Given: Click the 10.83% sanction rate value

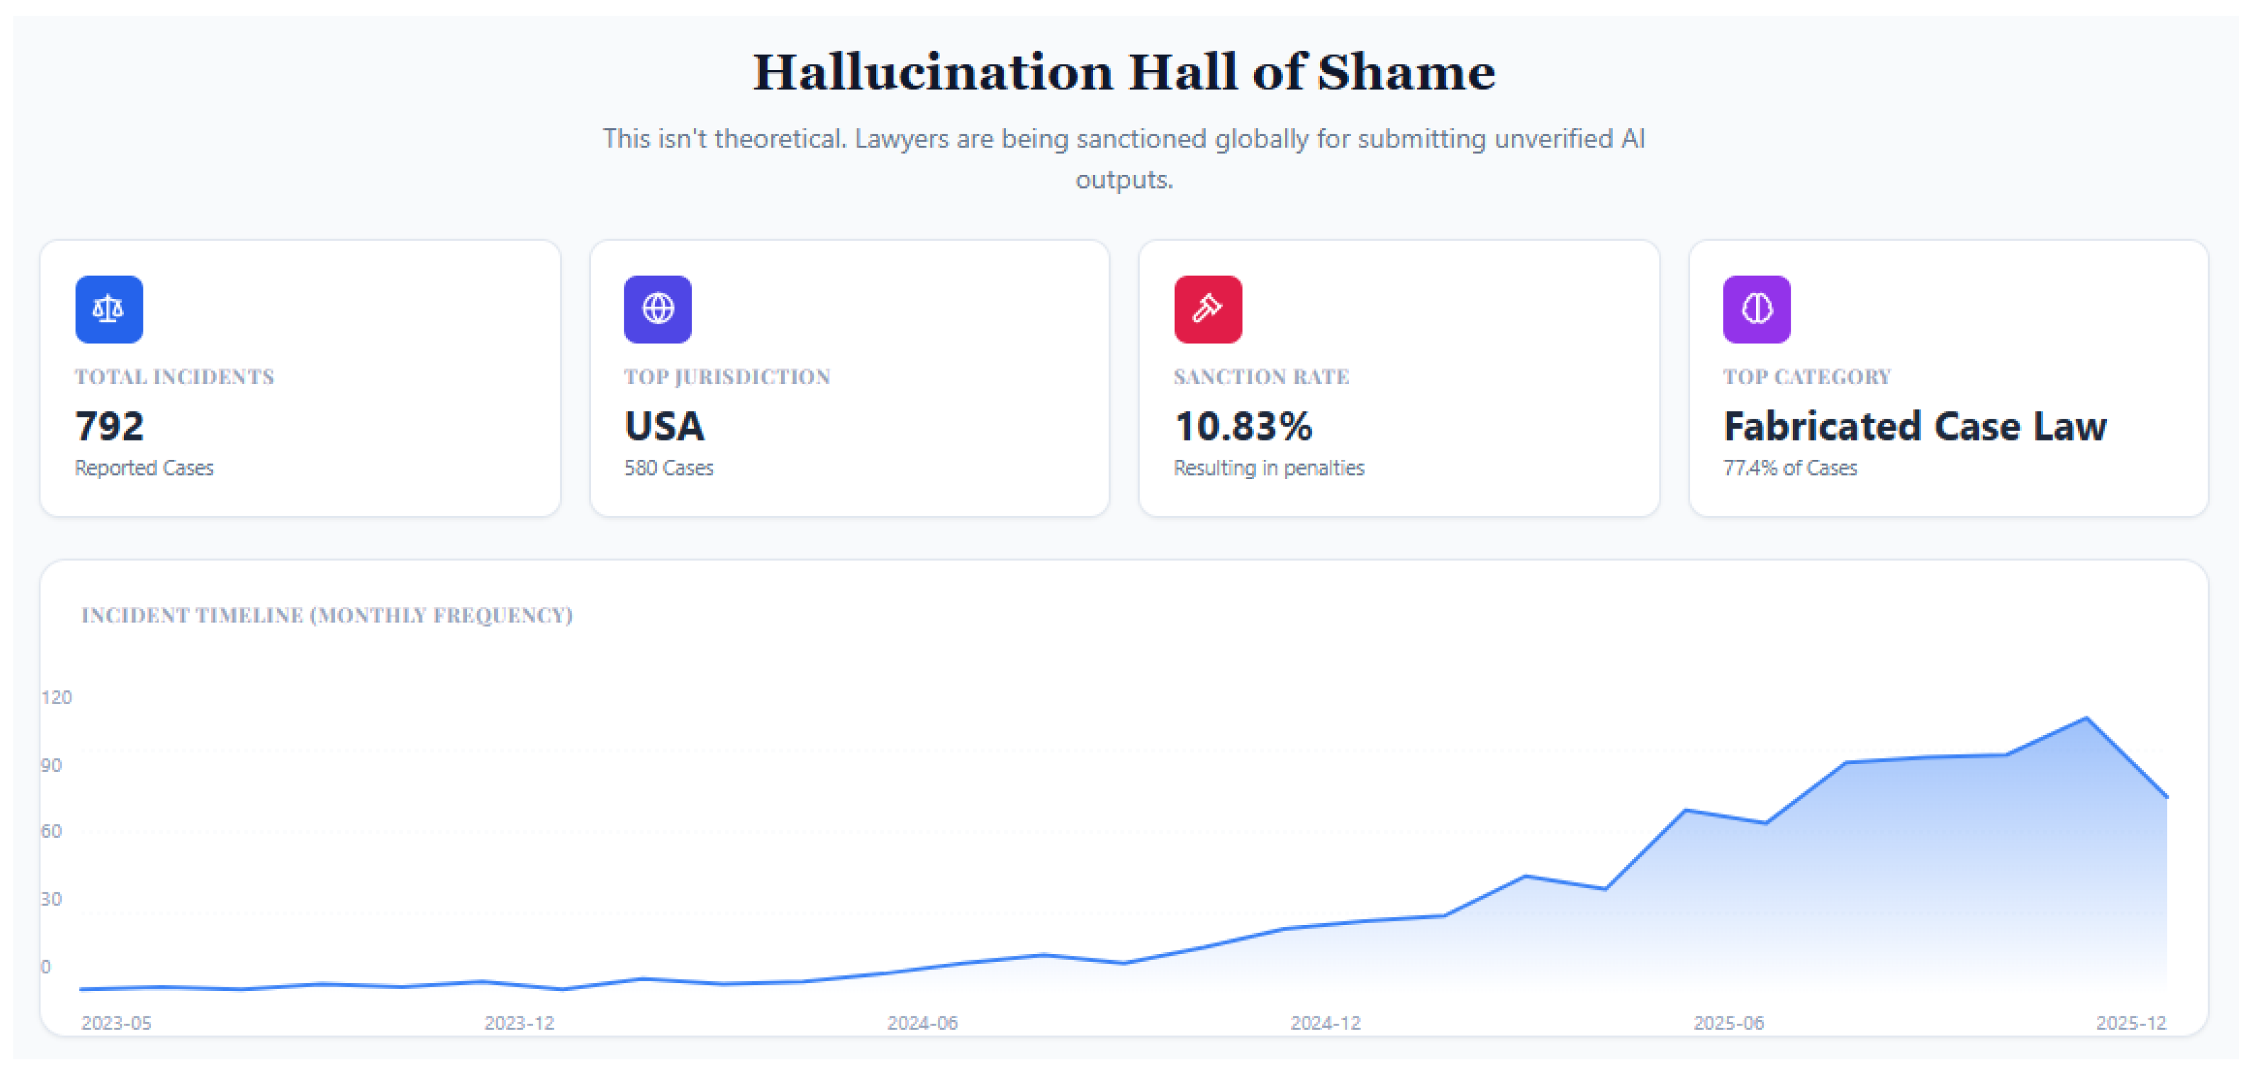Looking at the screenshot, I should pos(1243,427).
